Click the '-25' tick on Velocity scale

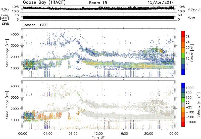click(x=189, y=107)
